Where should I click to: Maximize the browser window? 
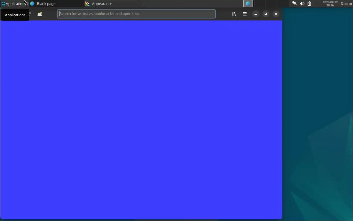pyautogui.click(x=266, y=14)
